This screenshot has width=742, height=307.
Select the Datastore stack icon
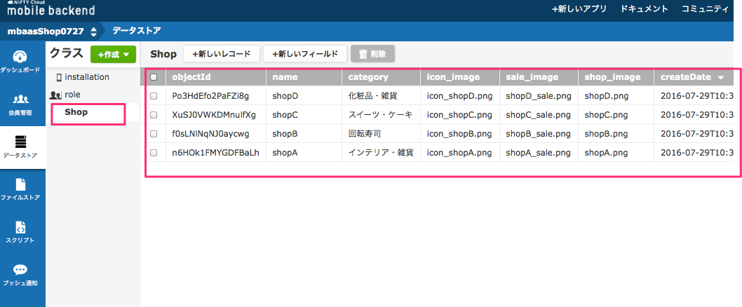(x=21, y=142)
